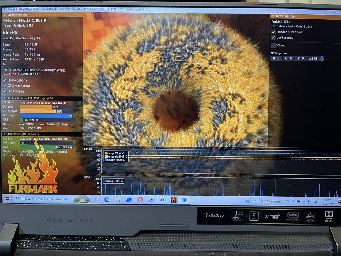Maximize the FurMark window
The image size is (341, 256).
pos(335,12)
